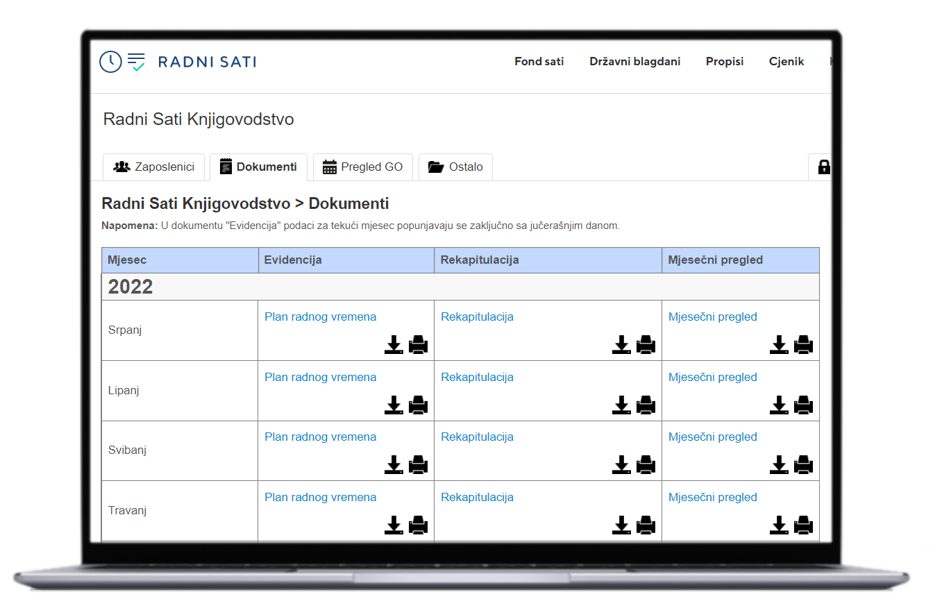This screenshot has width=951, height=608.
Task: Open the Pregled GO tab
Action: (x=362, y=167)
